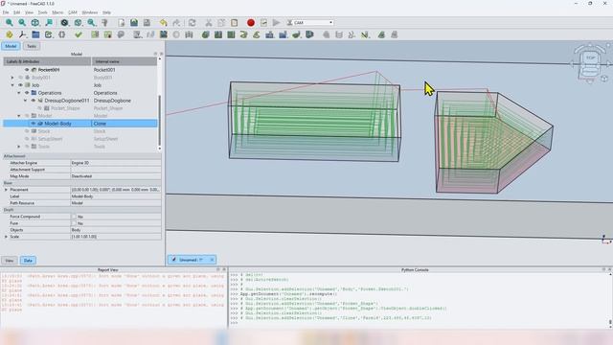Toggle the Force Compound checkbox
This screenshot has height=345, width=613.
click(x=74, y=217)
